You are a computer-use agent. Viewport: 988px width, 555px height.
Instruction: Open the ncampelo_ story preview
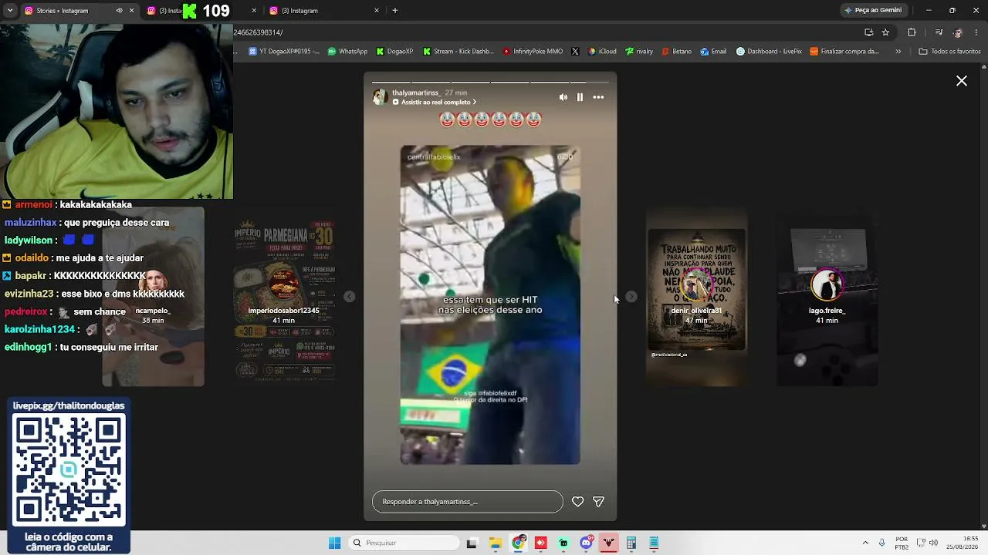pos(154,297)
